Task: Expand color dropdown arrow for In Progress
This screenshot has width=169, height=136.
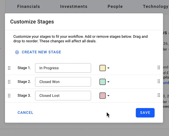Action: 109,68
